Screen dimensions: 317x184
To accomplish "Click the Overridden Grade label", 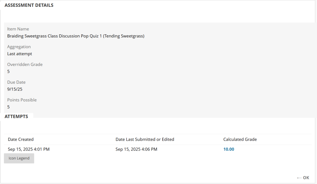I will point(25,64).
